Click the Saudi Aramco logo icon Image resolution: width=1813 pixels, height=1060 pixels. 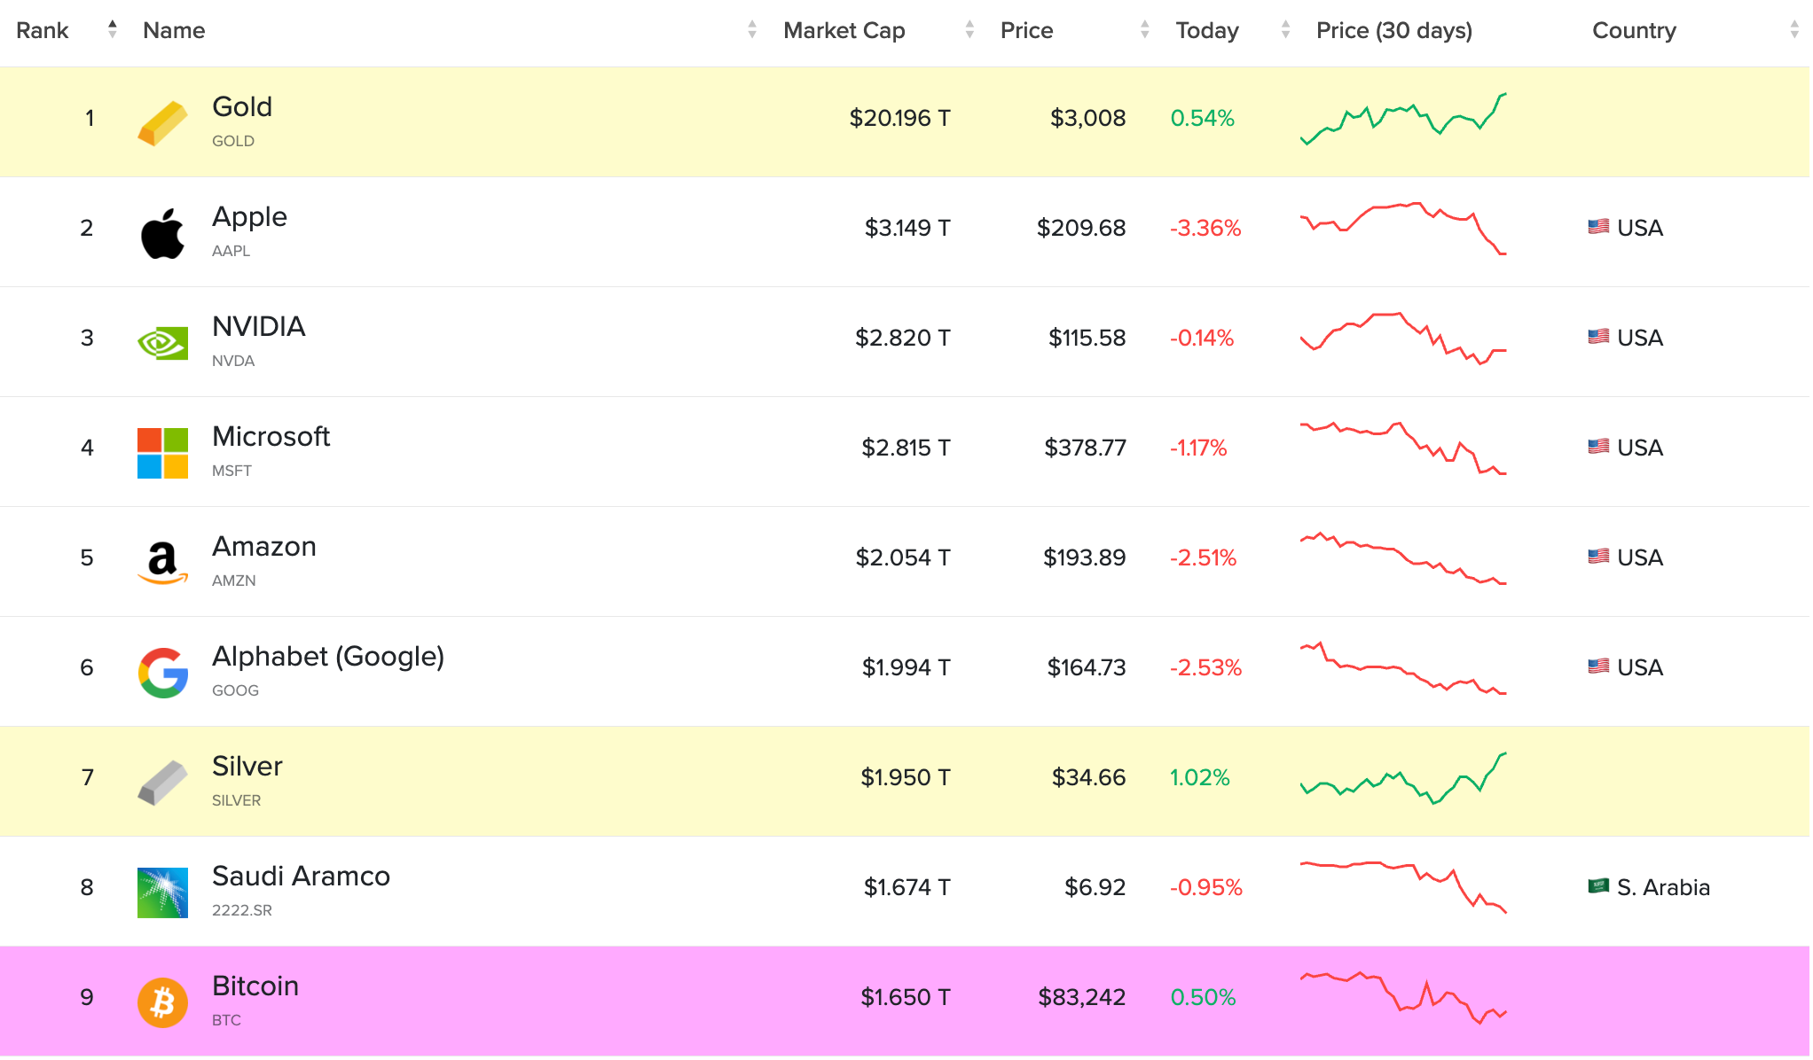162,892
